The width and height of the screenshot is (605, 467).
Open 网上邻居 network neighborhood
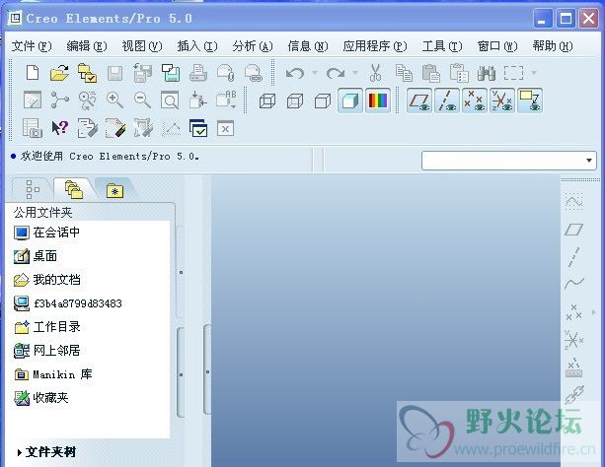pyautogui.click(x=46, y=351)
